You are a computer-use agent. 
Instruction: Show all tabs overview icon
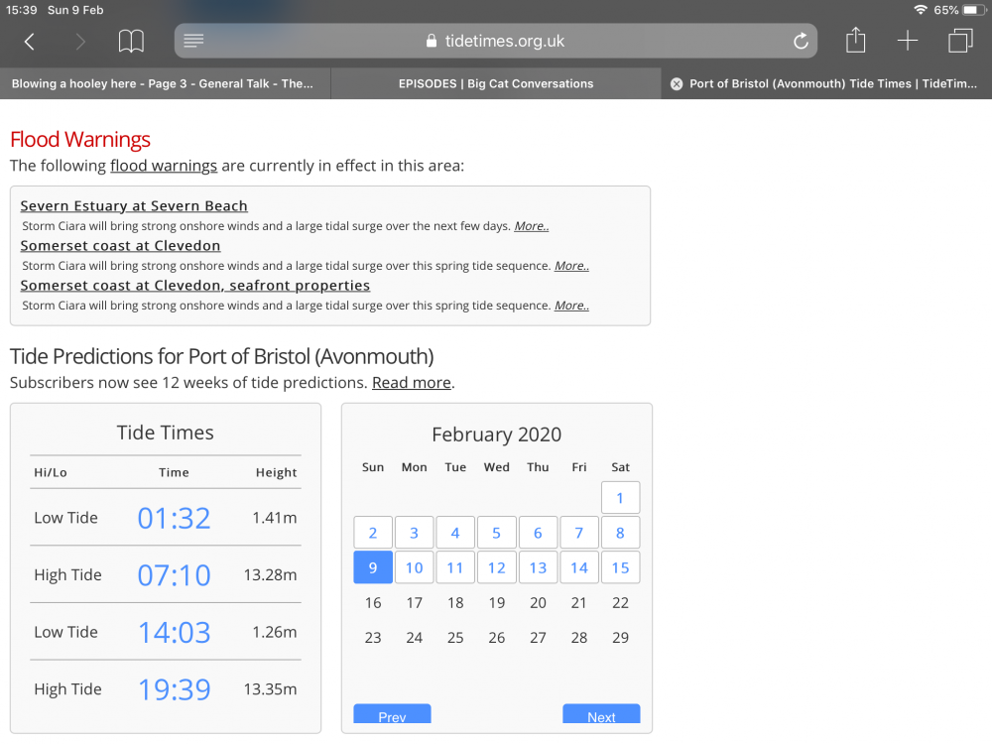[x=960, y=41]
